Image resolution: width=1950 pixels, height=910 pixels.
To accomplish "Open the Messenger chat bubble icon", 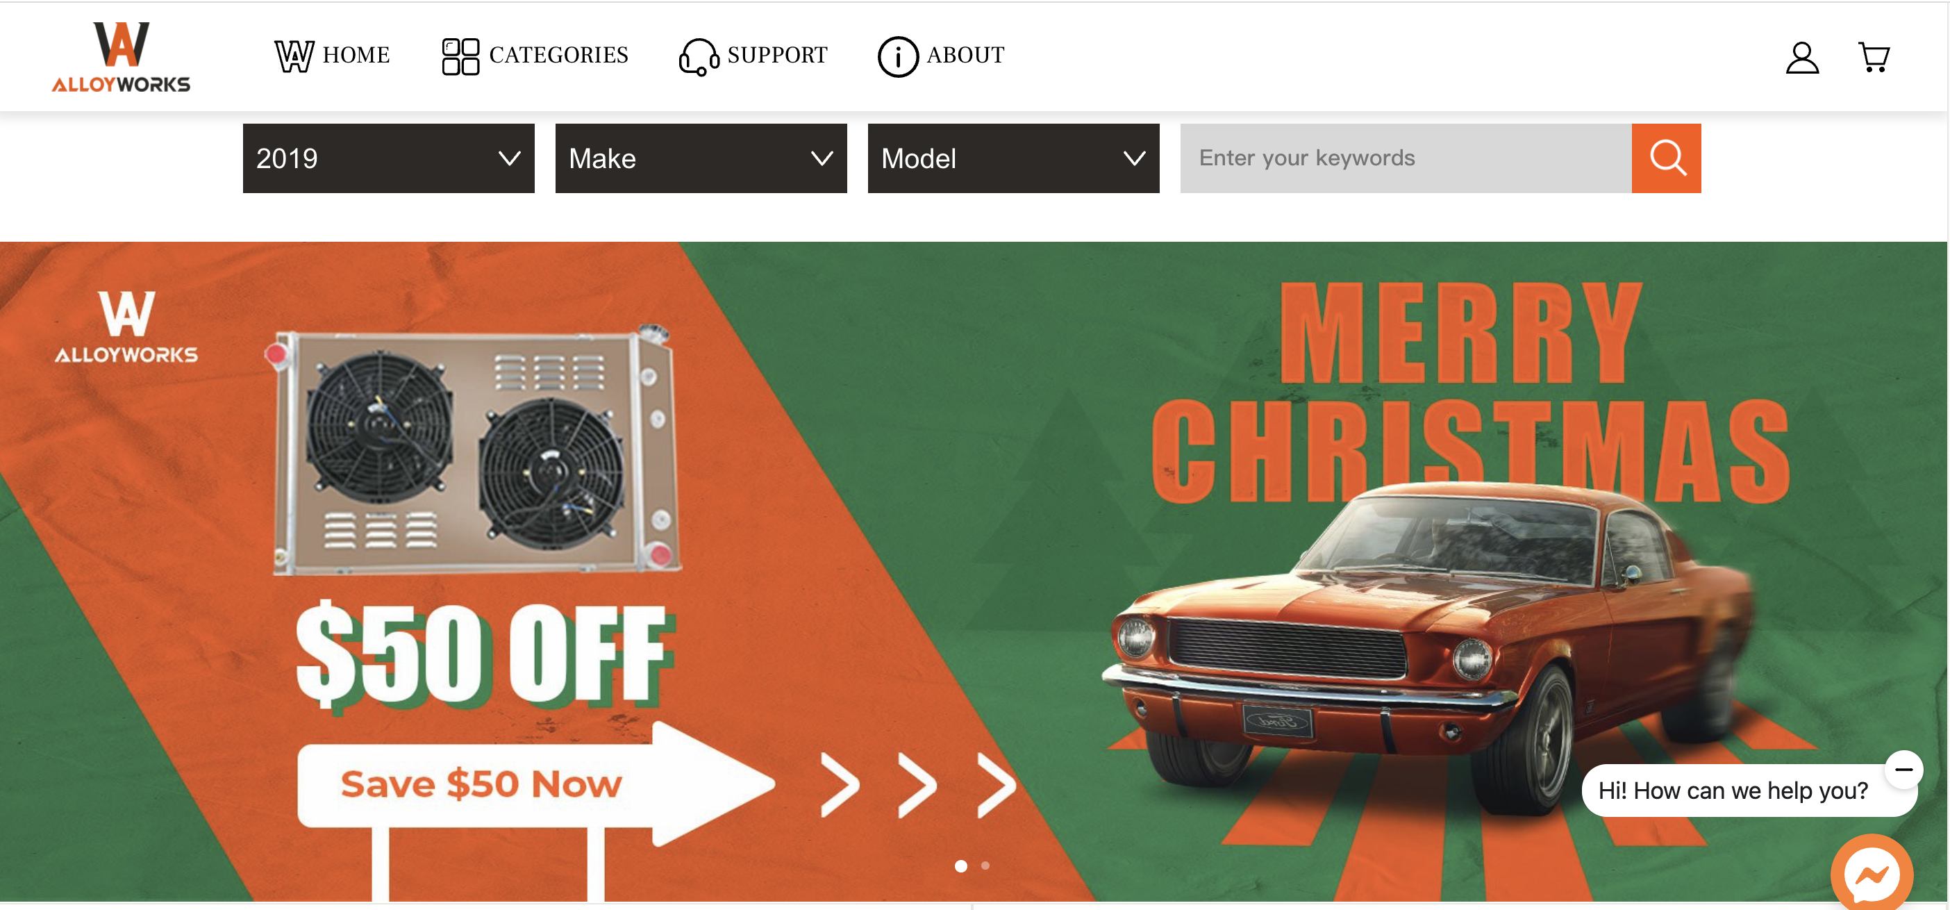I will 1872,875.
